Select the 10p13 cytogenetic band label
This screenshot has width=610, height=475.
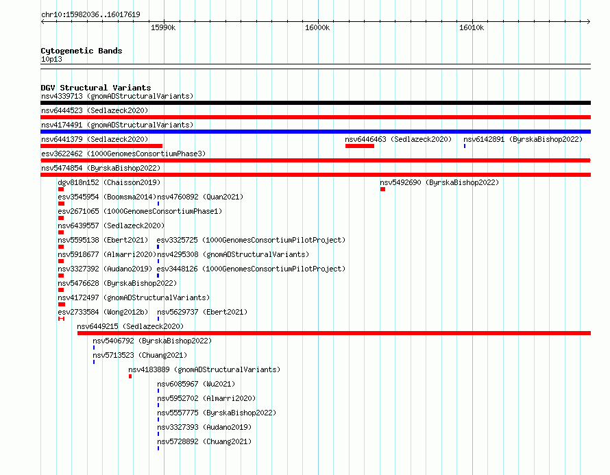[x=51, y=59]
